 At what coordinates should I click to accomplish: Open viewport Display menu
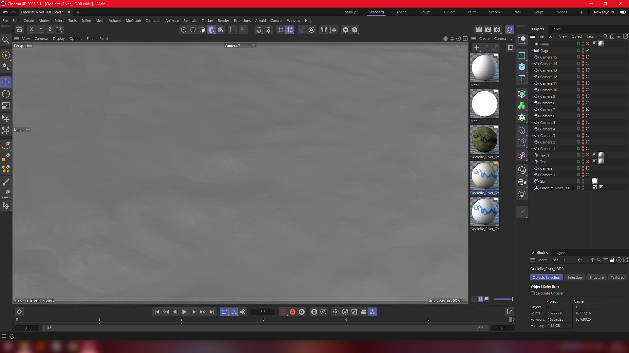coord(59,39)
